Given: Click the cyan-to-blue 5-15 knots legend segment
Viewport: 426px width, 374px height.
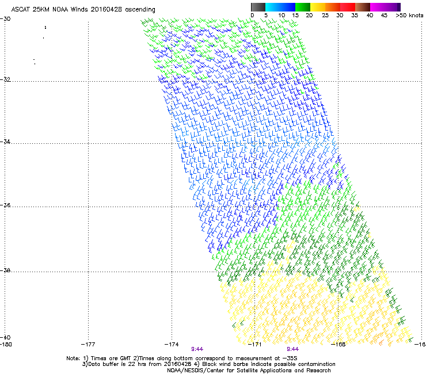Looking at the screenshot, I should click(280, 7).
